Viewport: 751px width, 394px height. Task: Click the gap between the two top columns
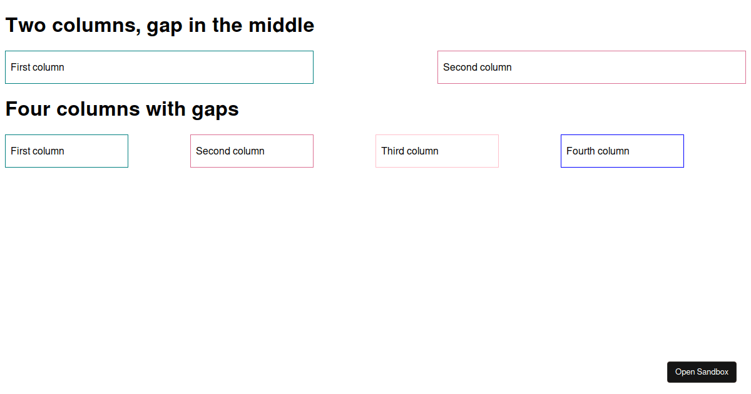[x=375, y=67]
